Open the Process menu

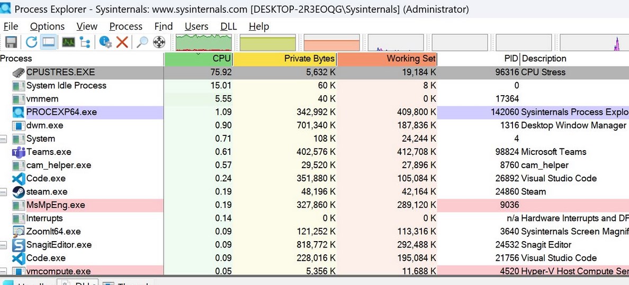[x=125, y=26]
